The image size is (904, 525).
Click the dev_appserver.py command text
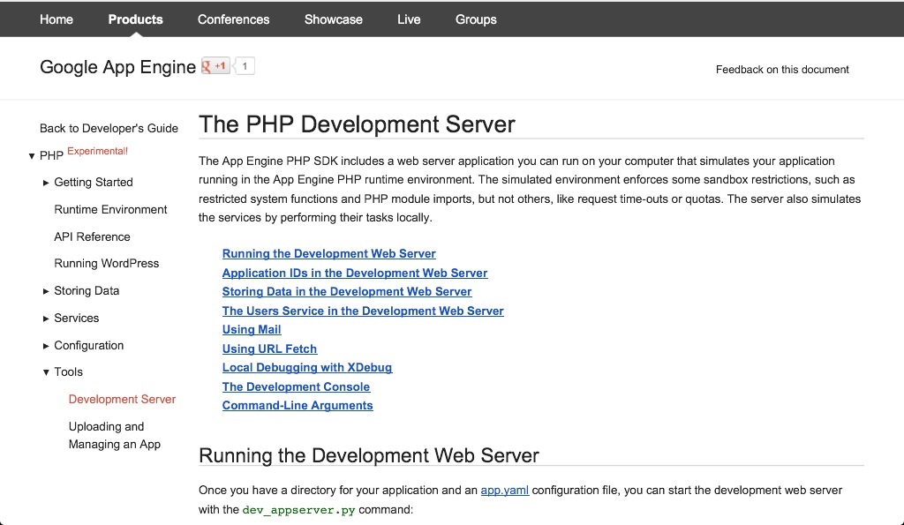click(298, 510)
